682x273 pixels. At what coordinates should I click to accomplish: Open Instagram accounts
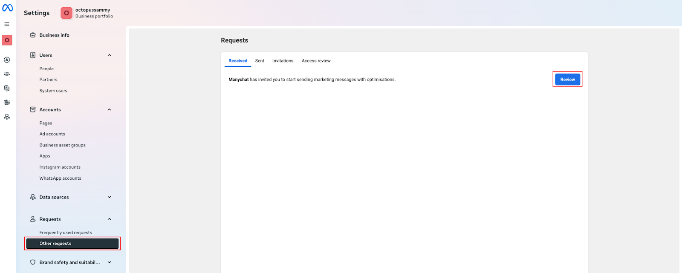(60, 167)
